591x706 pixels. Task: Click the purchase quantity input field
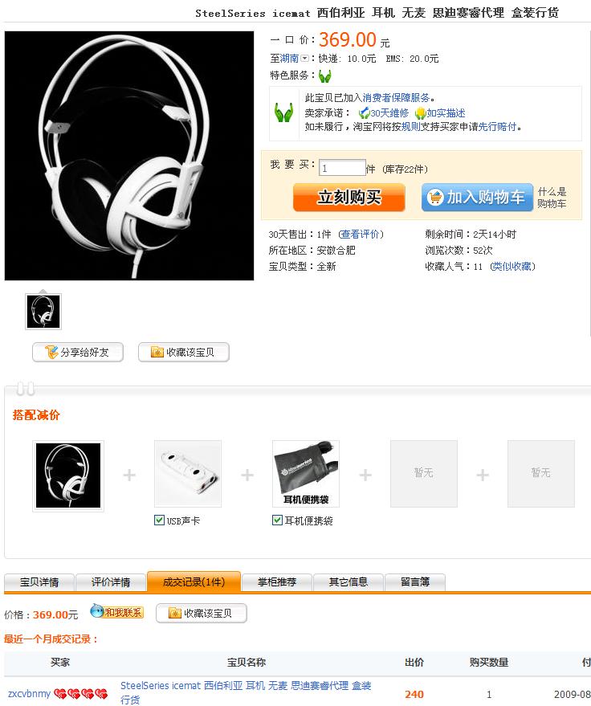pos(342,168)
